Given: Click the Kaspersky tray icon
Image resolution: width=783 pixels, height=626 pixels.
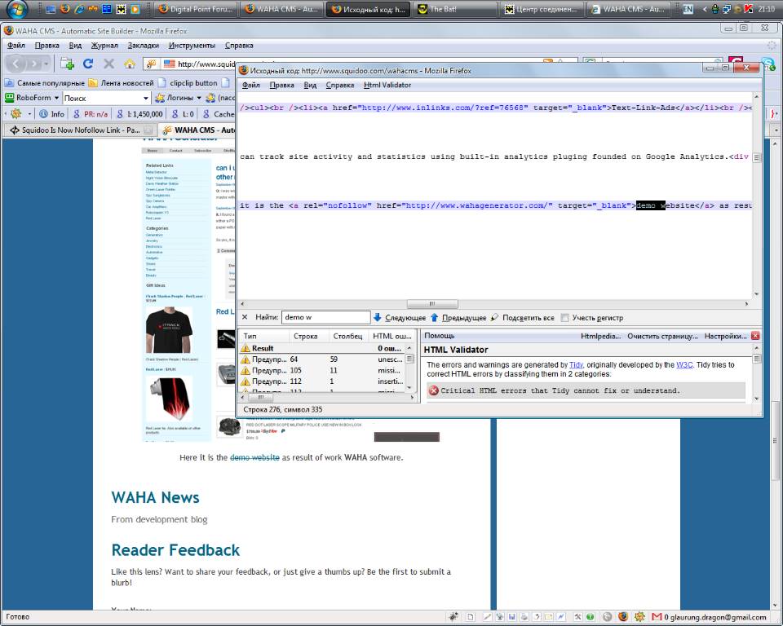Looking at the screenshot, I should (x=748, y=9).
